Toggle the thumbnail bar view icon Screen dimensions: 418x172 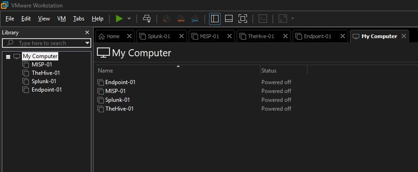pos(229,19)
